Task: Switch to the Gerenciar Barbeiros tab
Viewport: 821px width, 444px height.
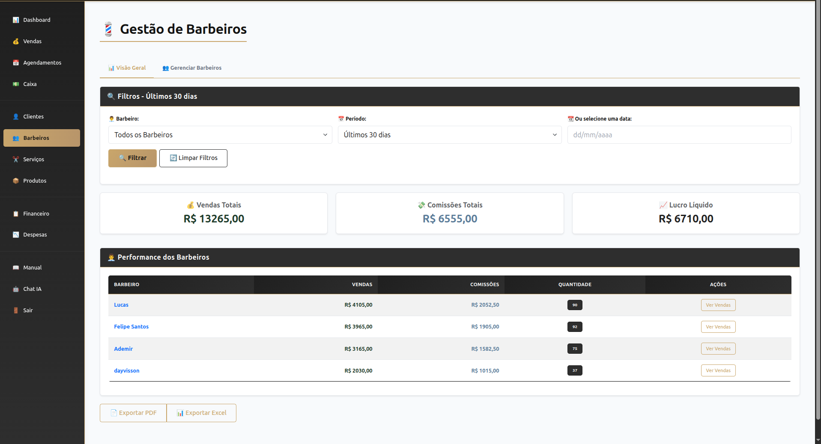Action: tap(192, 68)
